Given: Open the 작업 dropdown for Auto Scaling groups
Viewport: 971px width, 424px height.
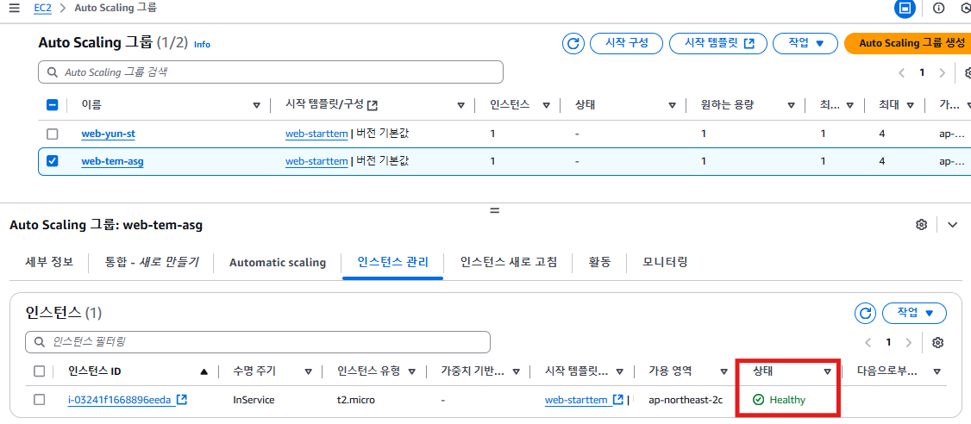Looking at the screenshot, I should (805, 43).
